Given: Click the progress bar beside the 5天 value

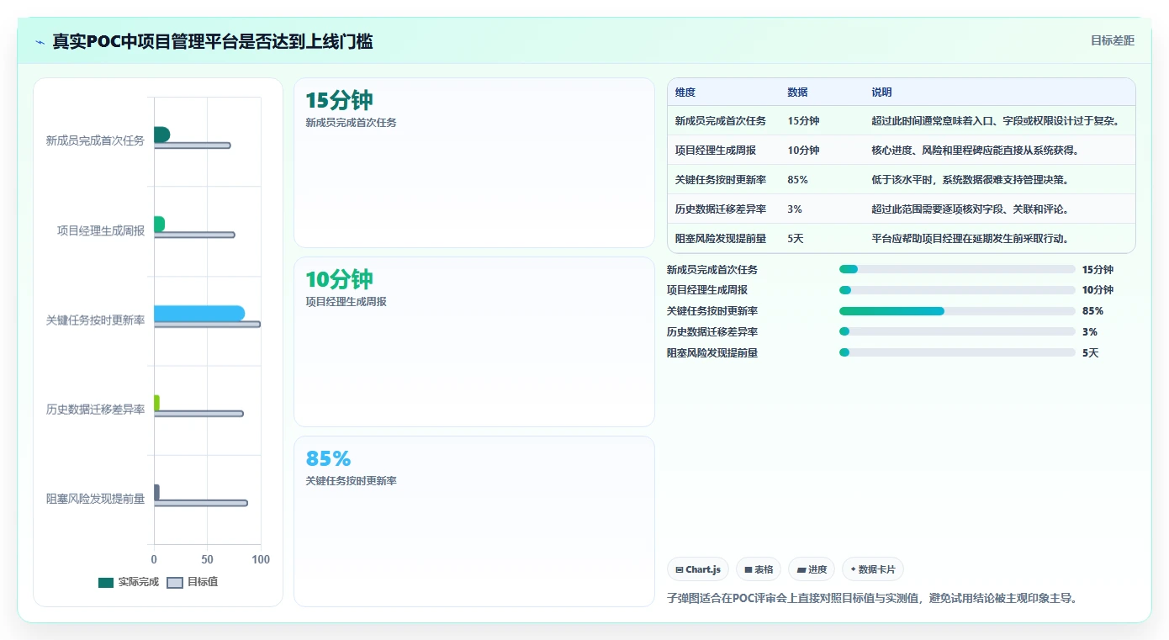Looking at the screenshot, I should tap(957, 353).
